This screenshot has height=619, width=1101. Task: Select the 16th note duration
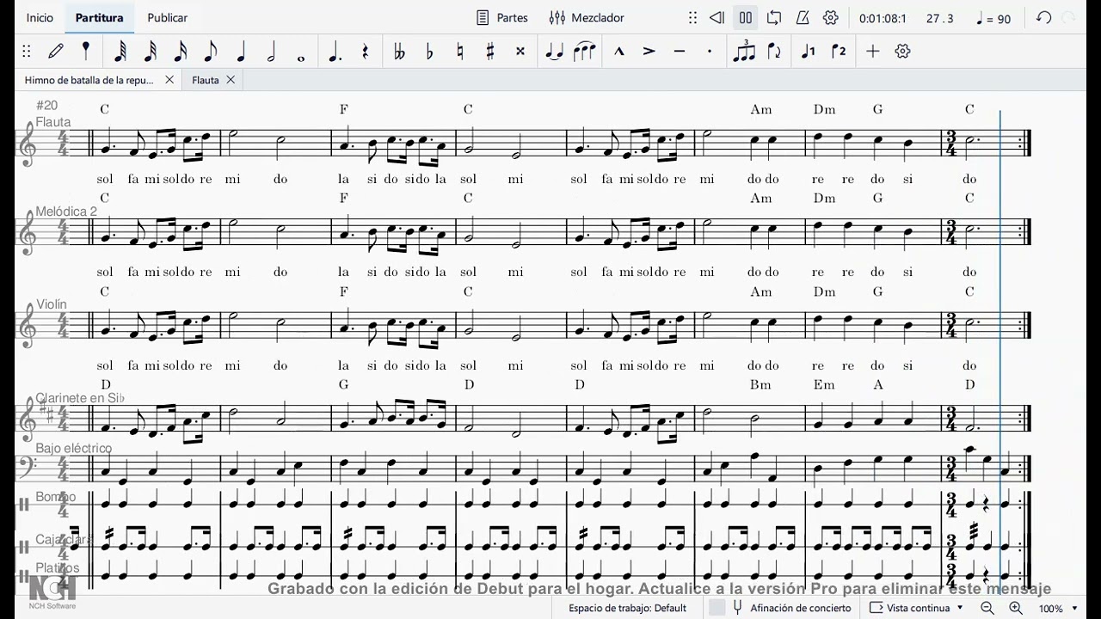coord(180,52)
